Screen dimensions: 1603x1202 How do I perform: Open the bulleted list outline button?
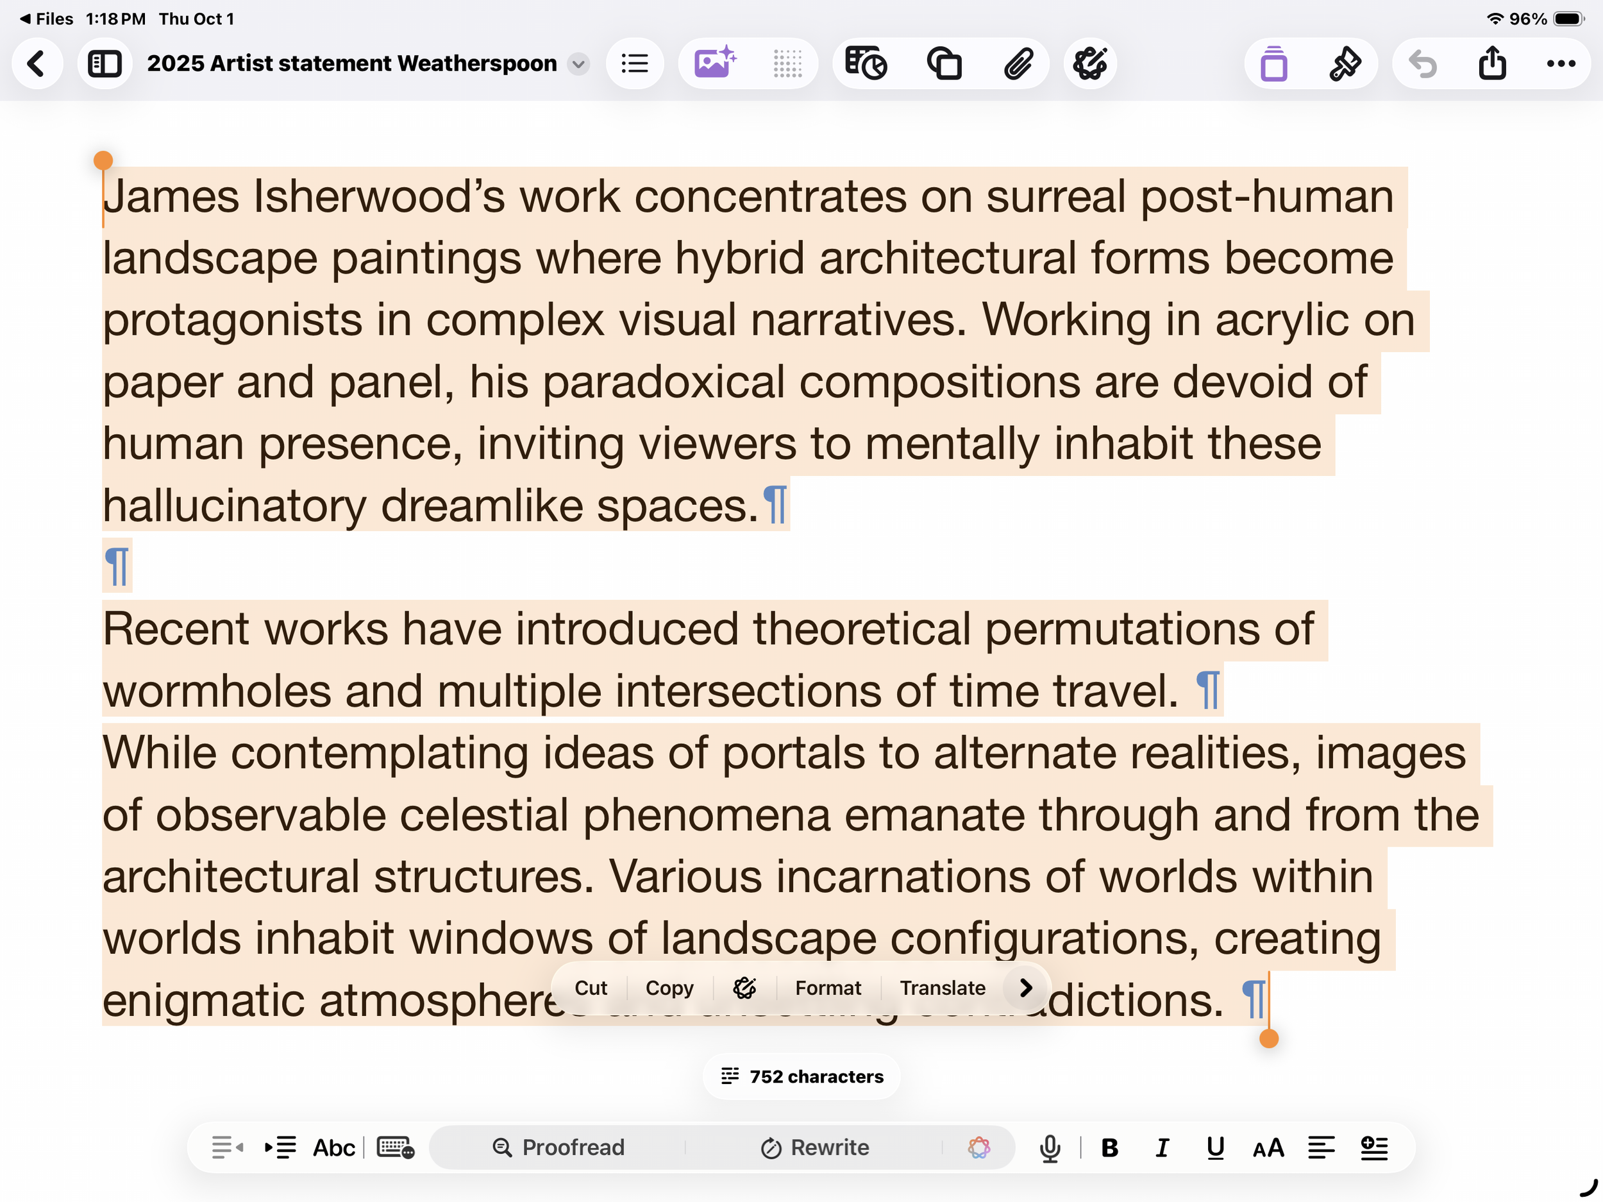click(635, 63)
